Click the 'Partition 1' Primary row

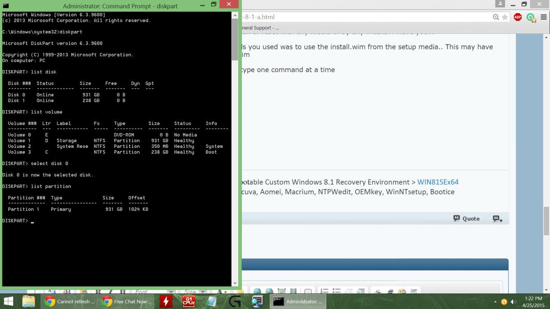pos(78,209)
